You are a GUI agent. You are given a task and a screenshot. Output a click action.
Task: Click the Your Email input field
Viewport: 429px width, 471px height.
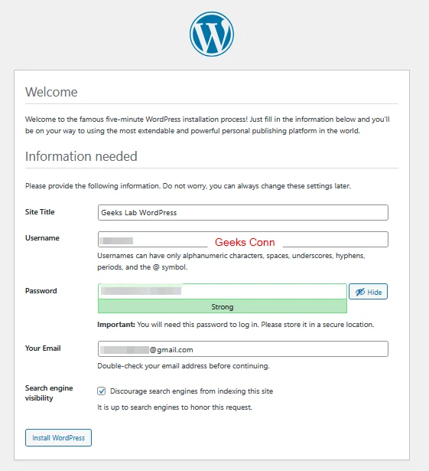pyautogui.click(x=243, y=349)
